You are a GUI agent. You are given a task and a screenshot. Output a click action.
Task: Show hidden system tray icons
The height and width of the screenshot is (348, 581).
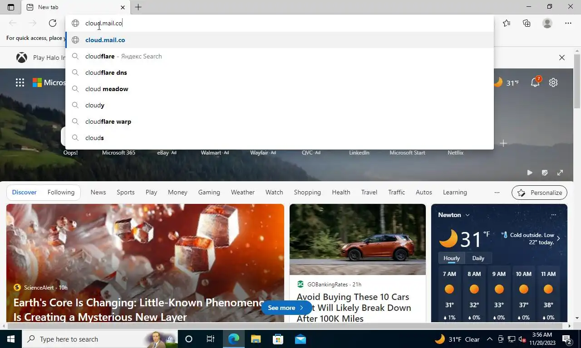[489, 339]
